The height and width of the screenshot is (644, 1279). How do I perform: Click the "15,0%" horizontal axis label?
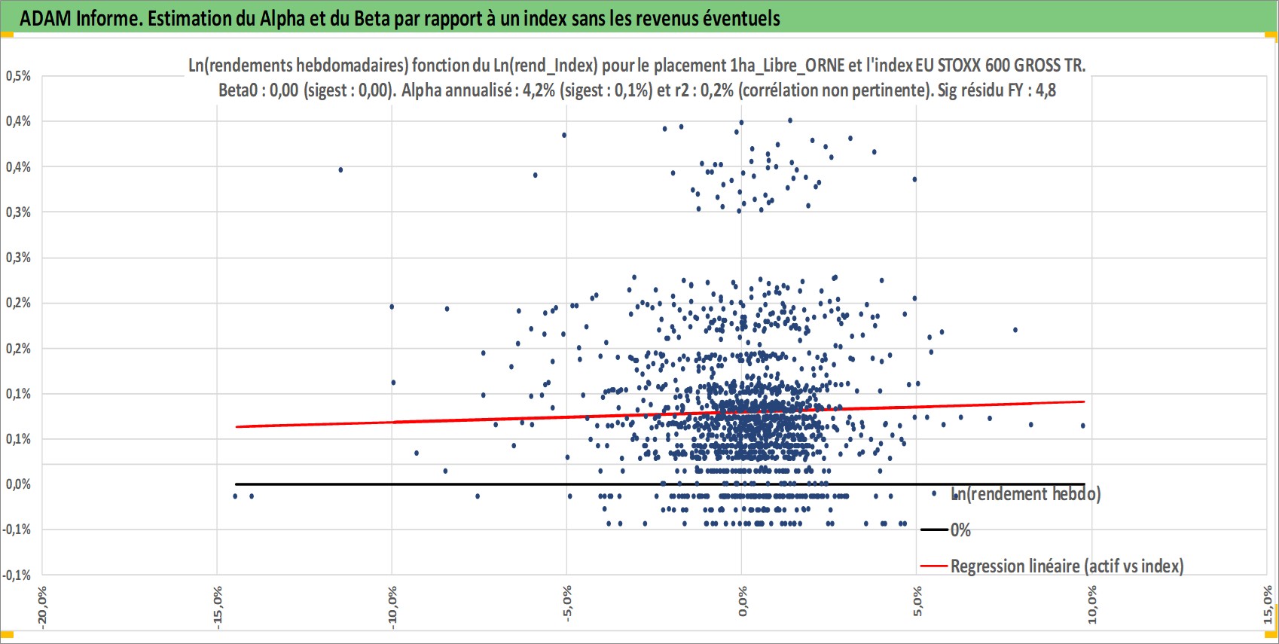pyautogui.click(x=1267, y=605)
